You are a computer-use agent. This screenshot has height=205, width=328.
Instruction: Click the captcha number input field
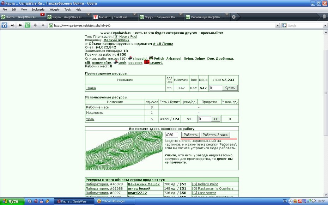[x=171, y=135]
